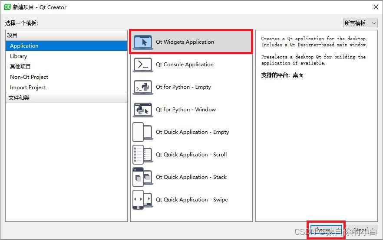Click the Qt for Python - Empty label

pos(183,87)
